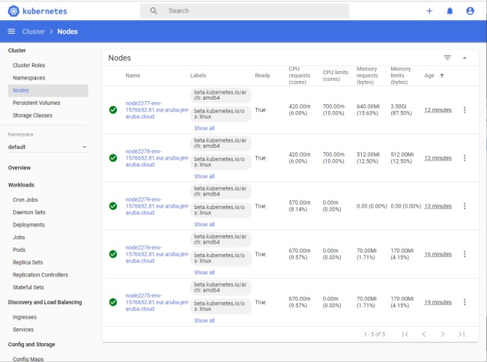The image size is (487, 362).
Task: Click the green status icon for node2275
Action: 113,302
